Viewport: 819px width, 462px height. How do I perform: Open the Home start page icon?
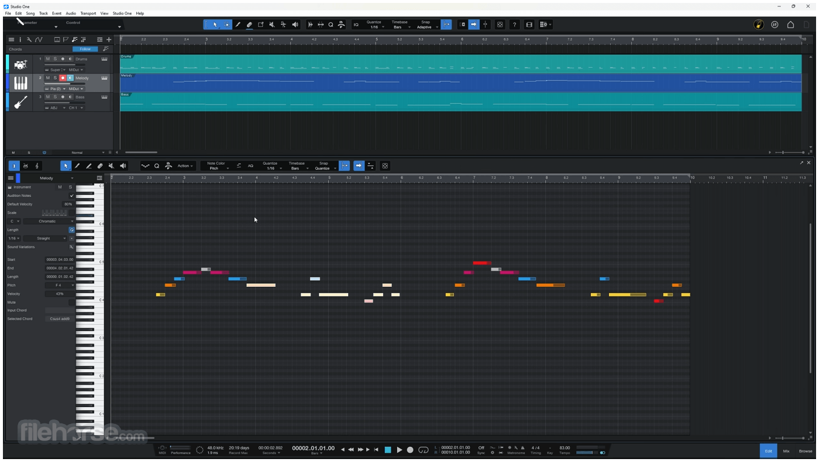(790, 25)
